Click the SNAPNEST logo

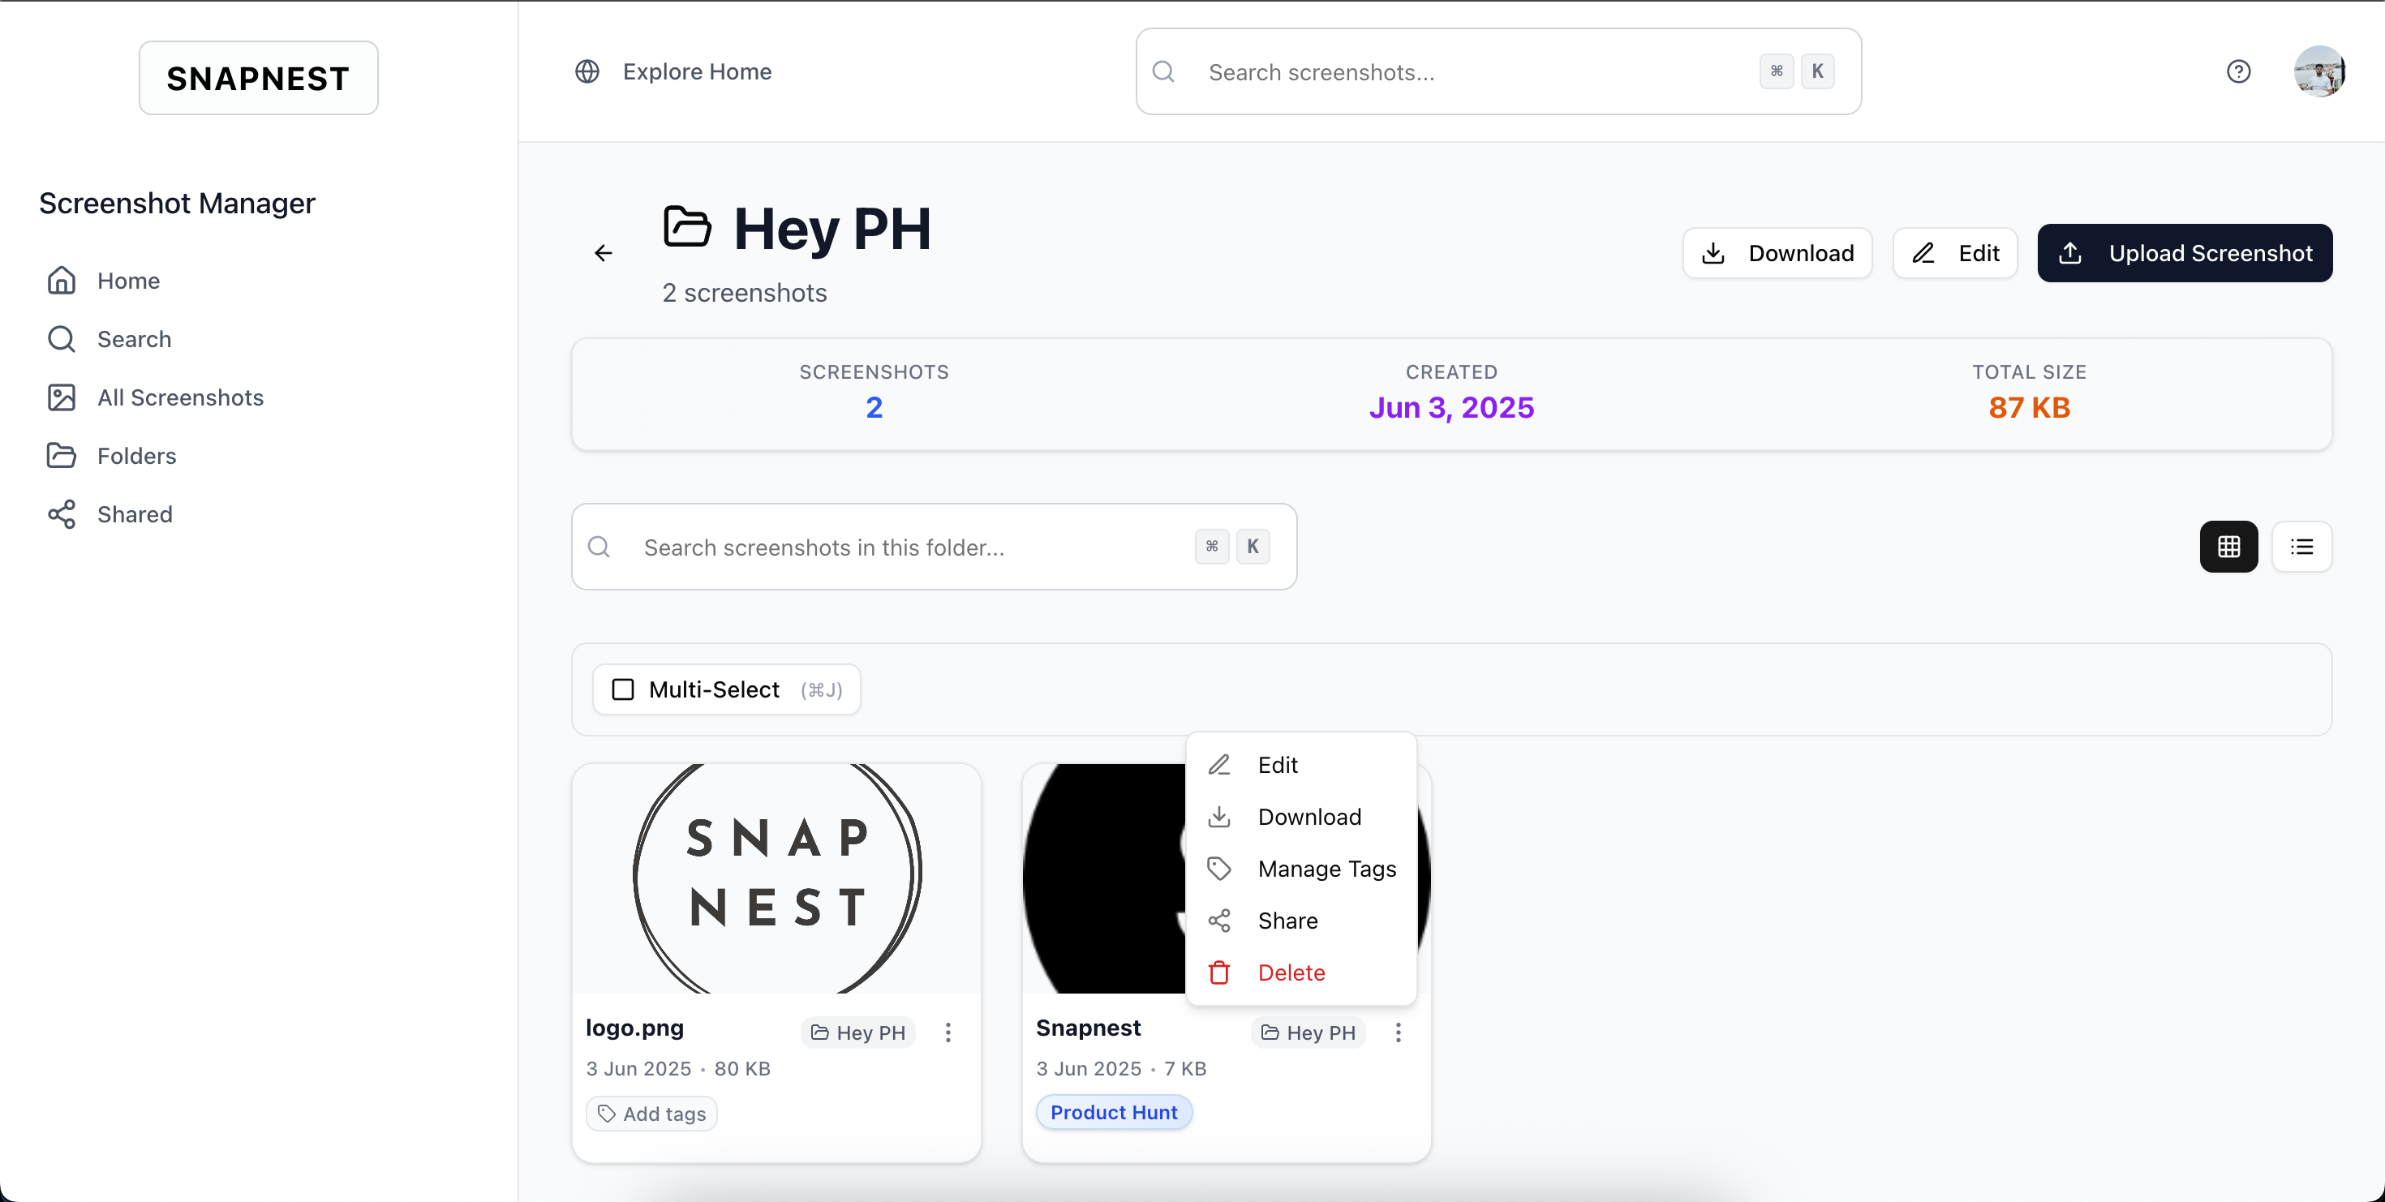258,78
